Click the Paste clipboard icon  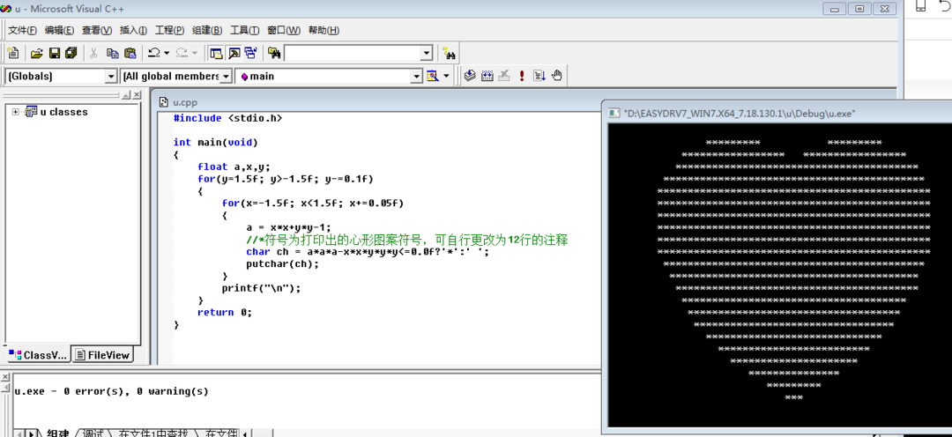(x=130, y=54)
